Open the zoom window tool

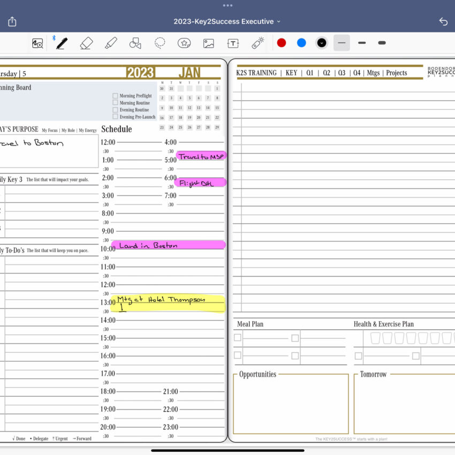click(x=37, y=43)
